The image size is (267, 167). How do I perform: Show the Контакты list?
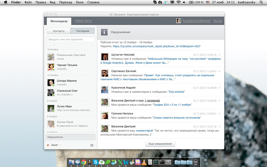click(x=59, y=31)
